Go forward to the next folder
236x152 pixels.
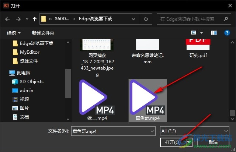[18, 19]
